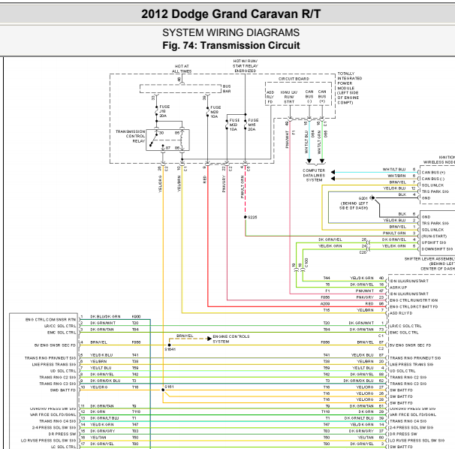
Task: Select the S161 splice label
Action: 169,387
